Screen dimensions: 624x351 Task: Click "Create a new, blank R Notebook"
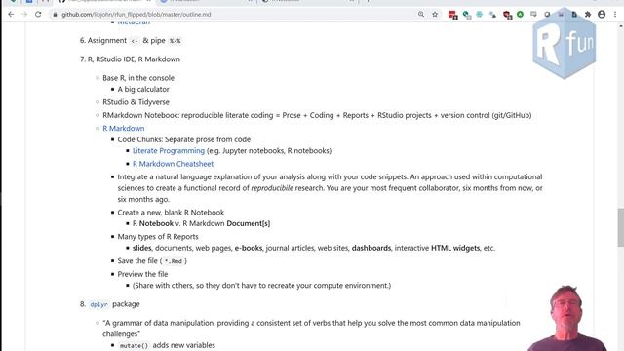[171, 213]
